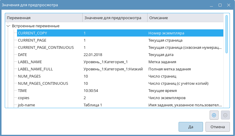Click the add variable plus icon
The image size is (235, 136).
pos(214,115)
